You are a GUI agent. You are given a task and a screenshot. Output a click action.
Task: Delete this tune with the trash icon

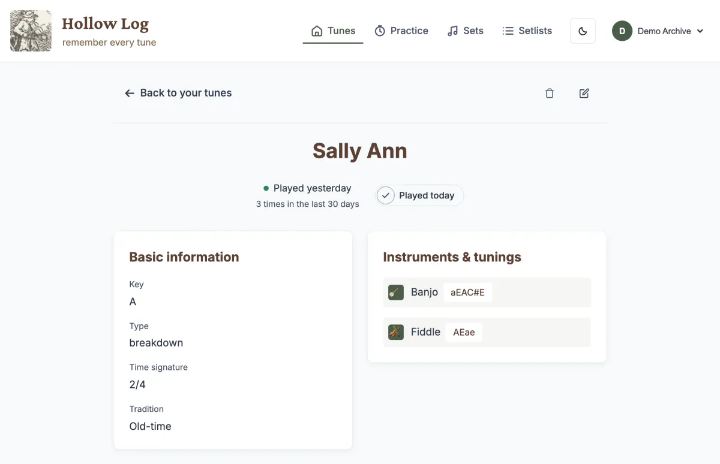pos(549,94)
